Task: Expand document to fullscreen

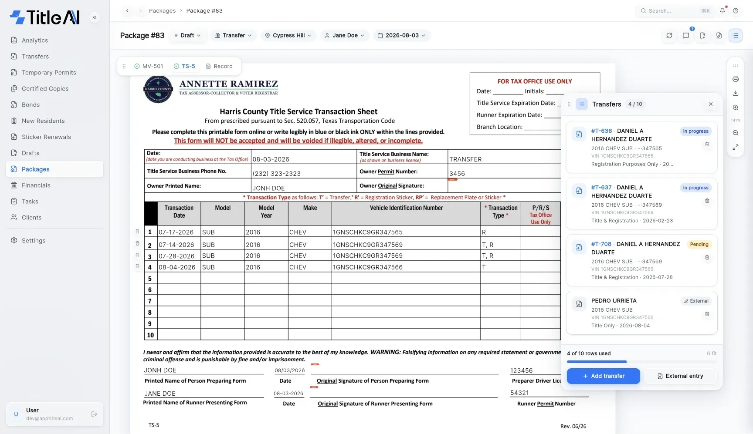Action: (736, 147)
